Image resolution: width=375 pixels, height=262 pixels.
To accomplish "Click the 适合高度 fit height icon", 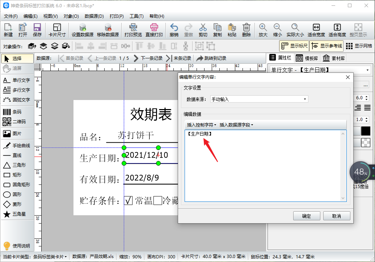I will coord(337,30).
